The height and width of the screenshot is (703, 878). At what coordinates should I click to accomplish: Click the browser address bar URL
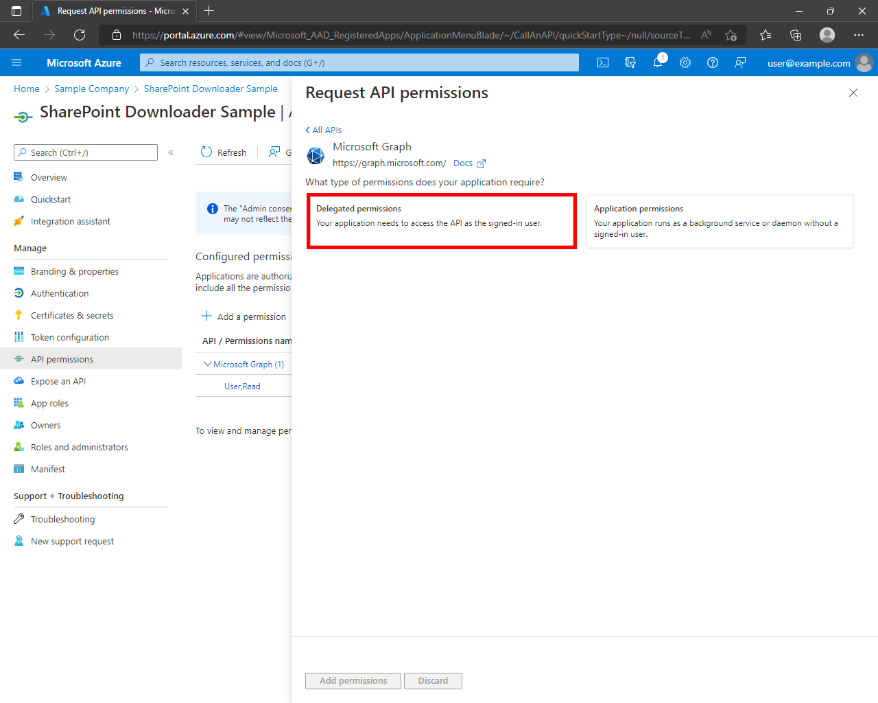(x=412, y=35)
